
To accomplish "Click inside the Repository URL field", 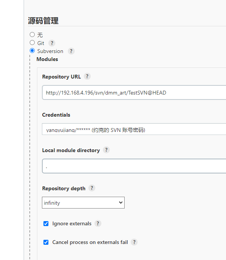I will 134,93.
